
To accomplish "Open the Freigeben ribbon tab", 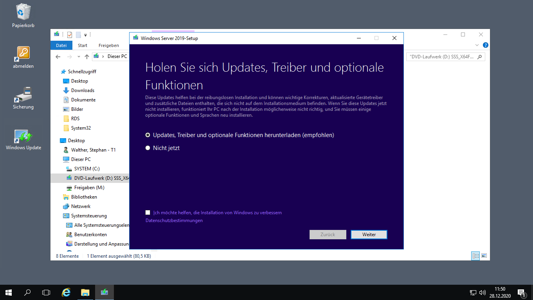I will tap(109, 45).
